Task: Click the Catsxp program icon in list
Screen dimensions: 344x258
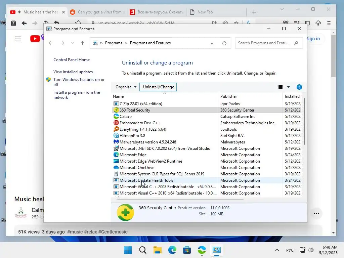Action: pyautogui.click(x=116, y=116)
